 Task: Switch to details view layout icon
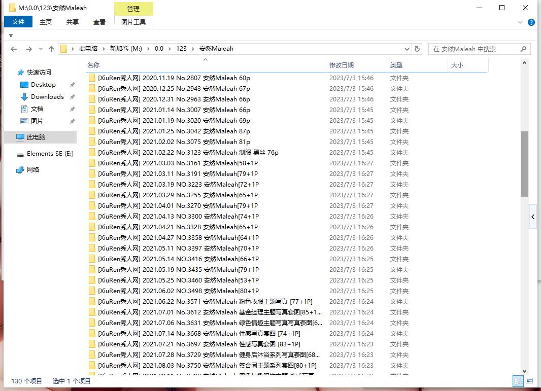[518, 381]
